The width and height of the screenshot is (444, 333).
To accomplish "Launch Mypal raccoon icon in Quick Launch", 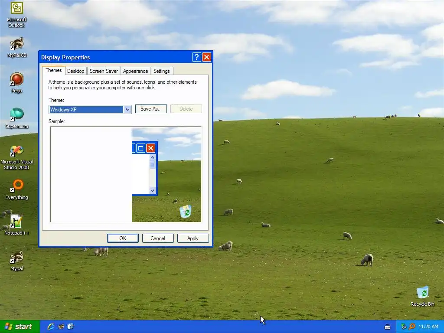I will pyautogui.click(x=61, y=326).
